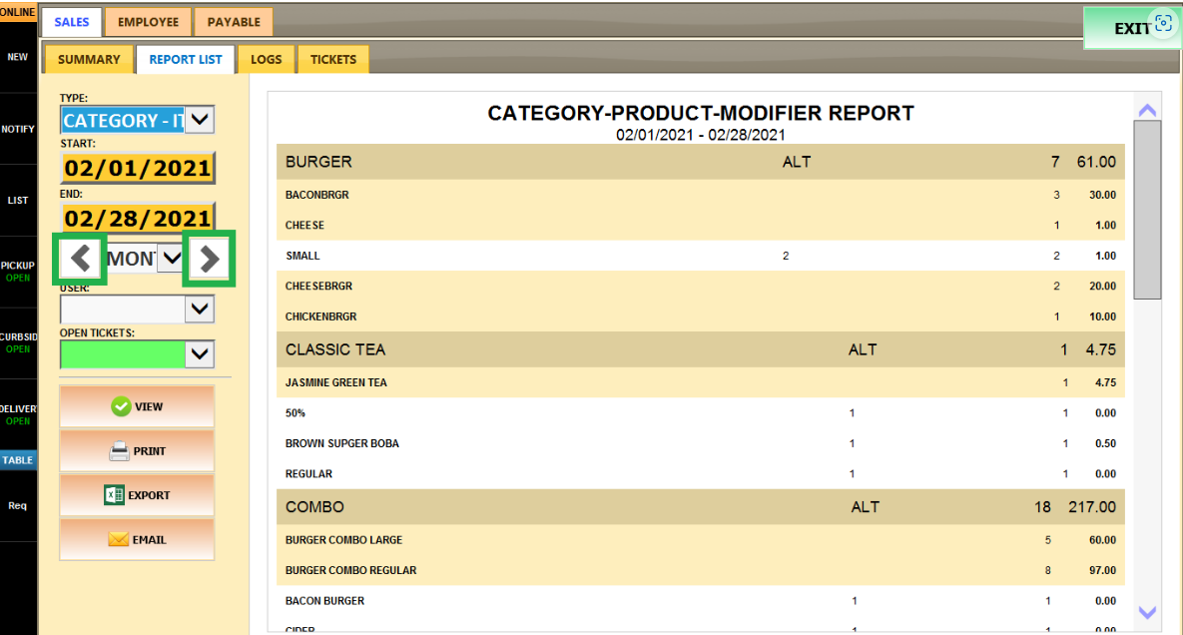
Task: Email the report with EMAIL button
Action: (x=138, y=540)
